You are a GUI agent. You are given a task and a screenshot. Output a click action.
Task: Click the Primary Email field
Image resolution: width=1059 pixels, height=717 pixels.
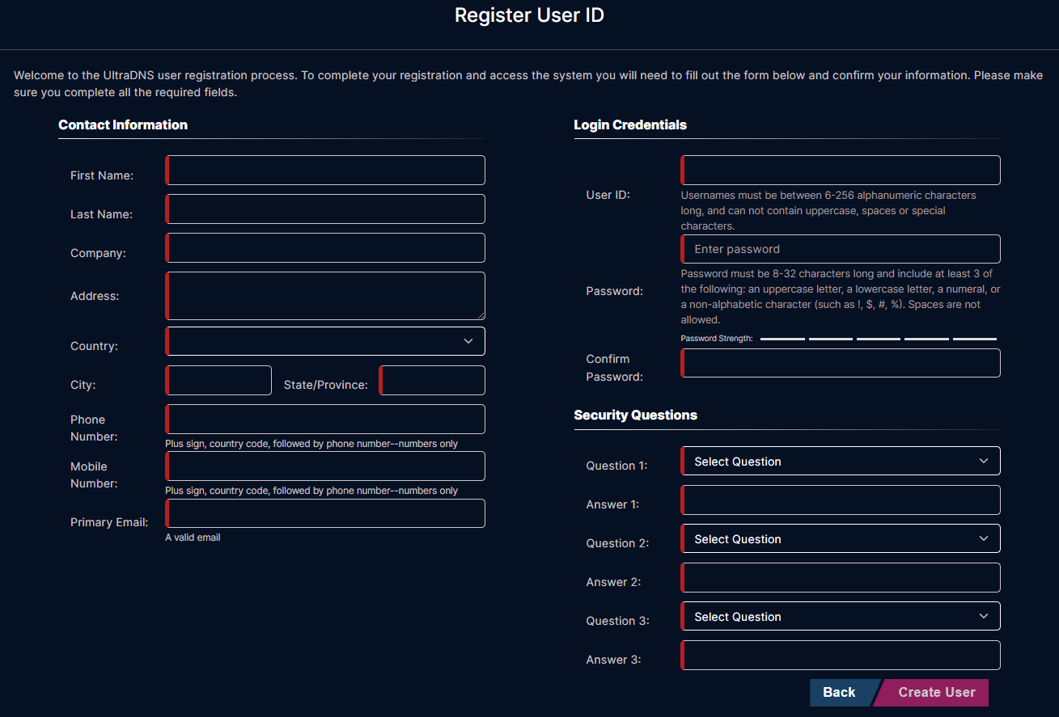click(325, 513)
